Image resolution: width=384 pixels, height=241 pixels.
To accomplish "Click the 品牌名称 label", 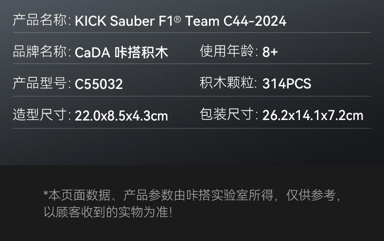I will pos(41,52).
